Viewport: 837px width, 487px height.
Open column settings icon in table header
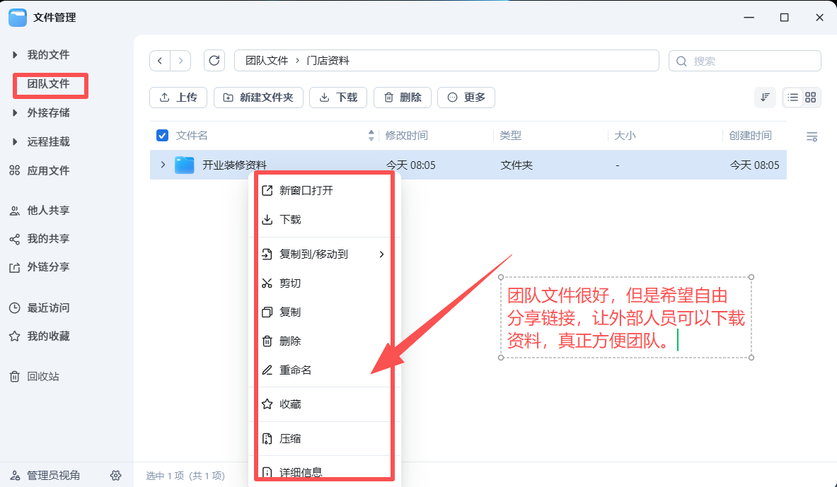(812, 137)
